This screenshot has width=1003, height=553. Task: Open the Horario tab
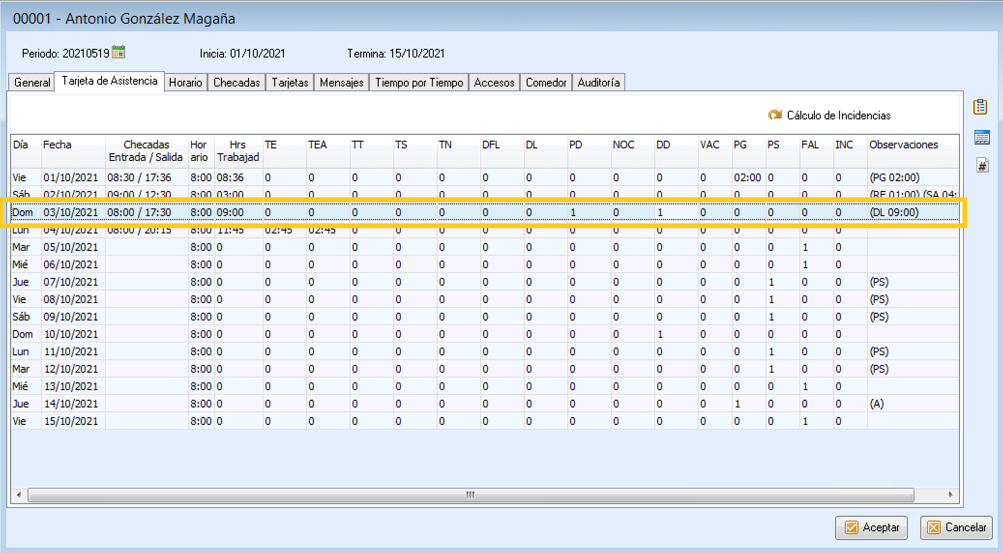185,83
